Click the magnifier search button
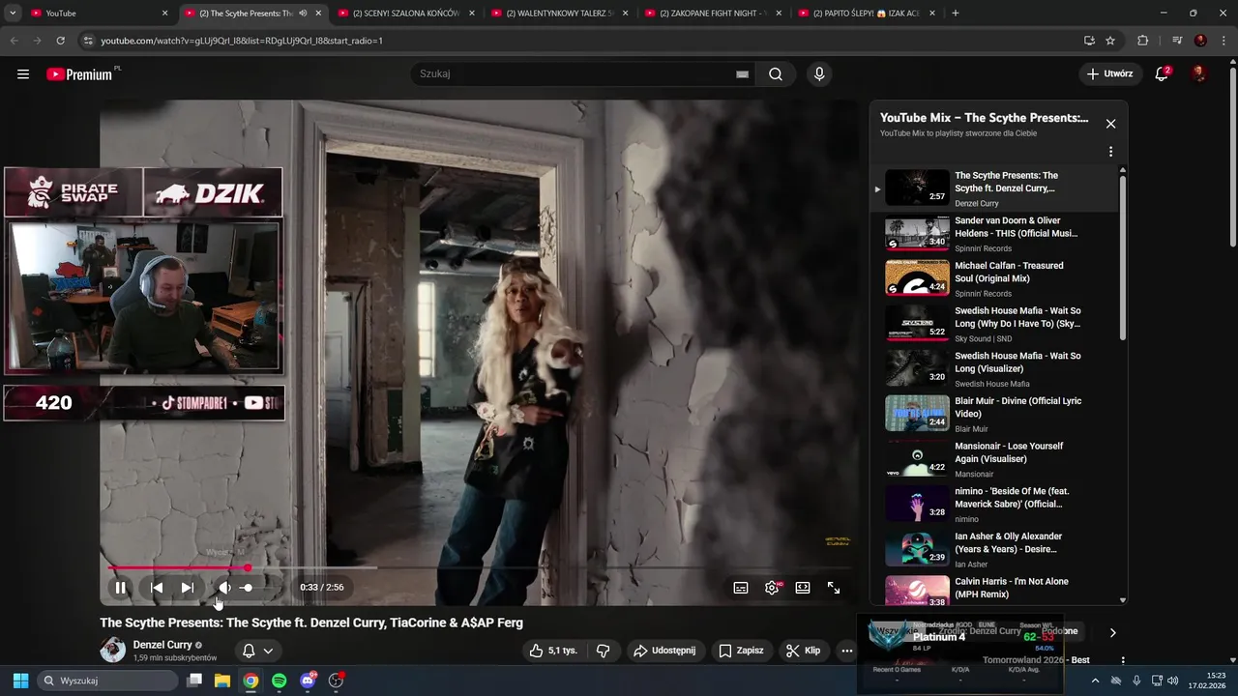Viewport: 1238px width, 696px height. (x=776, y=74)
